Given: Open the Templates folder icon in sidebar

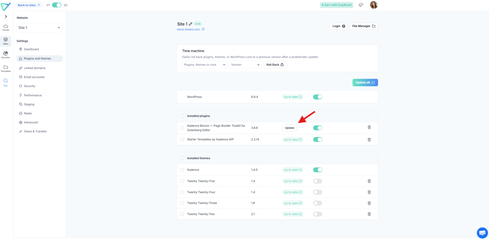Looking at the screenshot, I should 6,68.
